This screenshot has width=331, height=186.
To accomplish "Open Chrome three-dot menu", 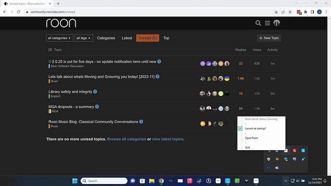I will tap(326, 12).
